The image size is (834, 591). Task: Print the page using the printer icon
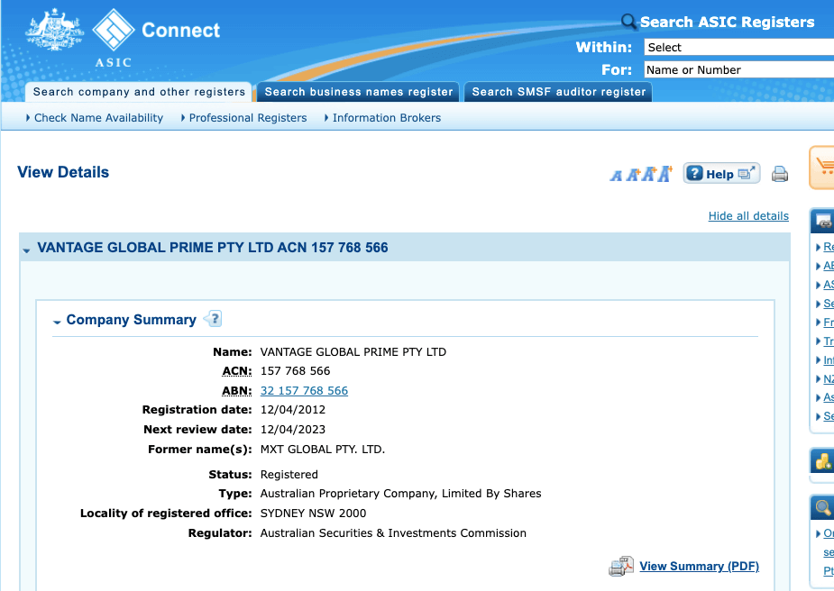tap(780, 174)
